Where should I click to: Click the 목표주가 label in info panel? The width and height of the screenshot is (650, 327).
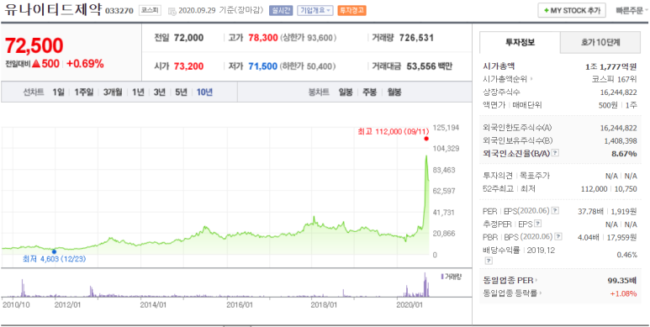[535, 176]
